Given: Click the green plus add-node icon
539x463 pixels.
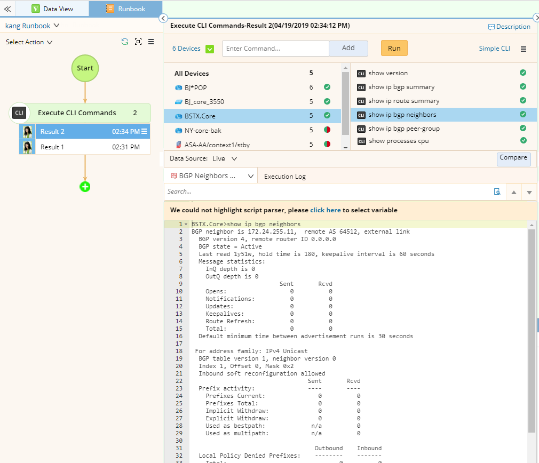Looking at the screenshot, I should click(85, 187).
